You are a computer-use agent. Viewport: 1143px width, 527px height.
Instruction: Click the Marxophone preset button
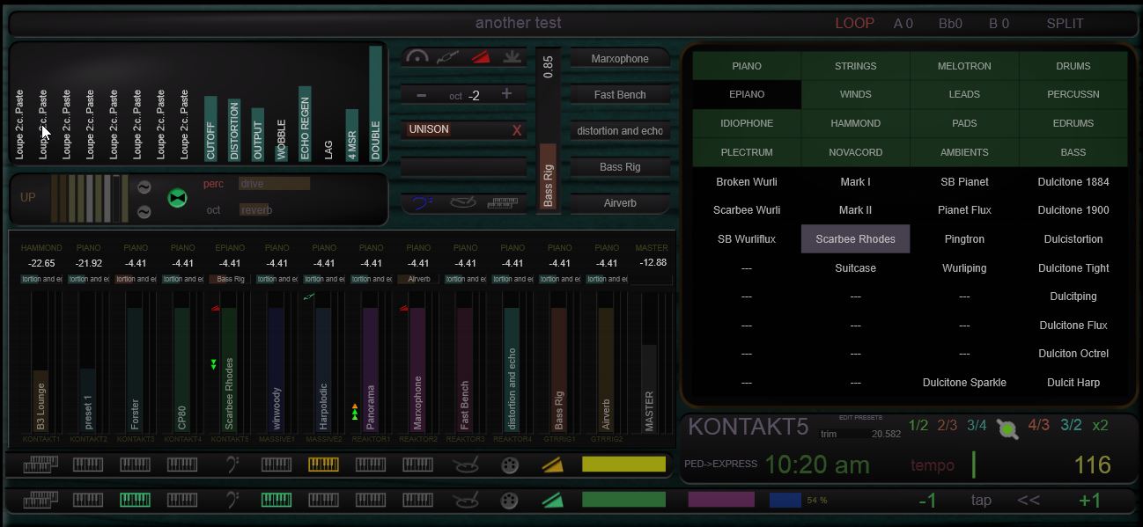(x=620, y=59)
